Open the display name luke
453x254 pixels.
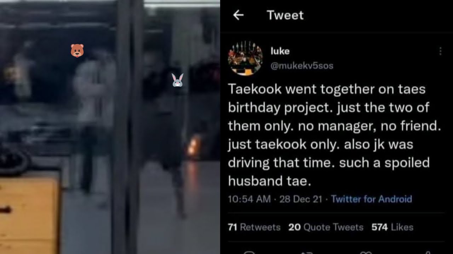tap(280, 51)
